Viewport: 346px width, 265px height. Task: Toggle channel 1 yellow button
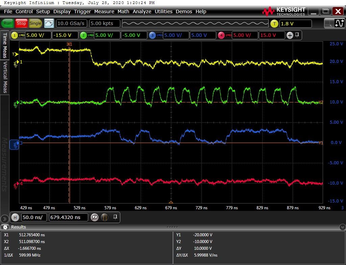(x=15, y=35)
